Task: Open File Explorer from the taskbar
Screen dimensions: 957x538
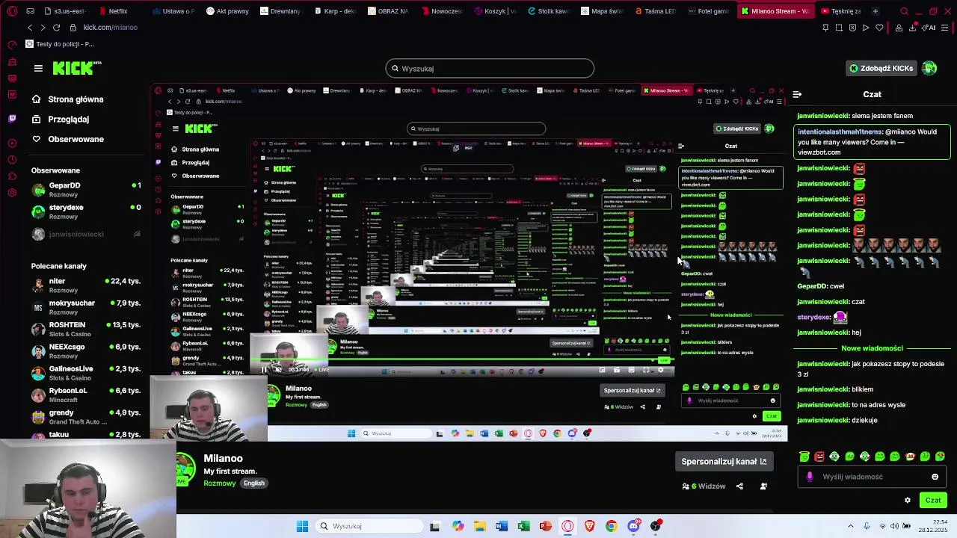Action: click(x=479, y=526)
